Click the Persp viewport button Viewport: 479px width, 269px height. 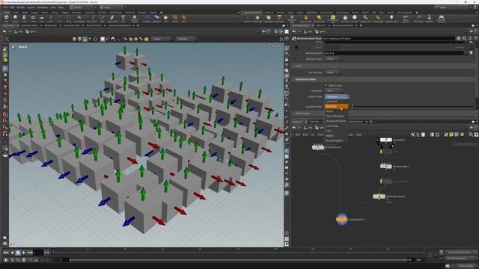(263, 46)
